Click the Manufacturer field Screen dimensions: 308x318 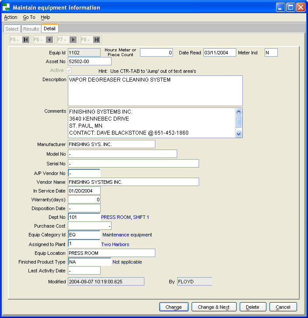[112, 144]
